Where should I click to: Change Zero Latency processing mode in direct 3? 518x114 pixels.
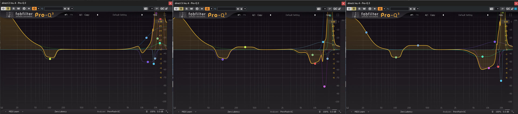[x=233, y=112]
